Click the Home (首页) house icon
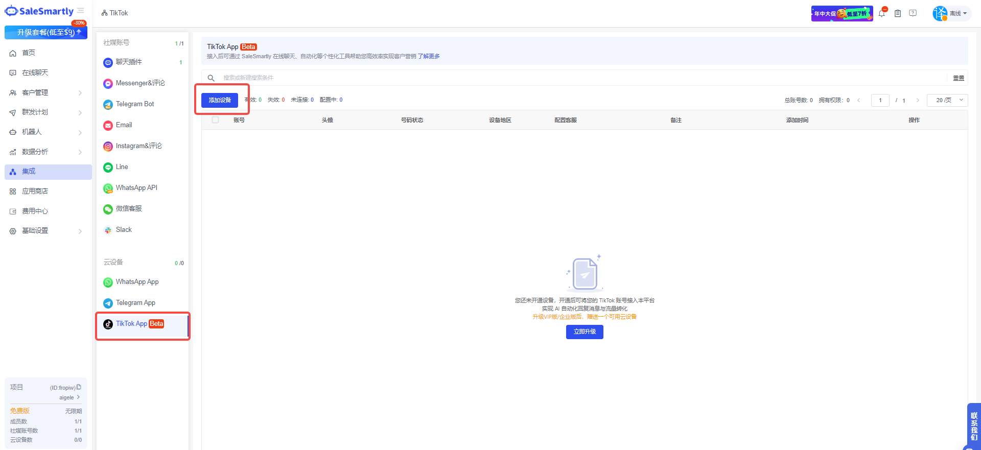The image size is (981, 450). pyautogui.click(x=13, y=53)
